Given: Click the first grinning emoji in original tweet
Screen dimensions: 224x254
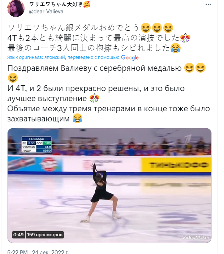Looking at the screenshot, I should [x=146, y=28].
